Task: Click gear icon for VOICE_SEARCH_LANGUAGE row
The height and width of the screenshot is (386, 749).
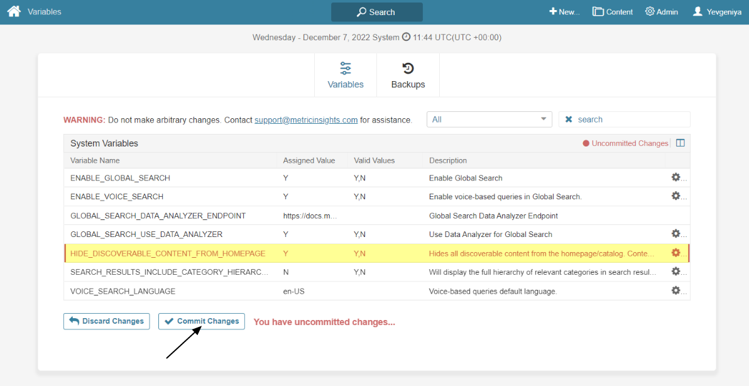Action: tap(676, 290)
